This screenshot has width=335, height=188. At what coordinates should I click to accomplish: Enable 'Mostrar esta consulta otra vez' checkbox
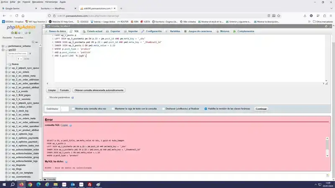tap(73, 109)
